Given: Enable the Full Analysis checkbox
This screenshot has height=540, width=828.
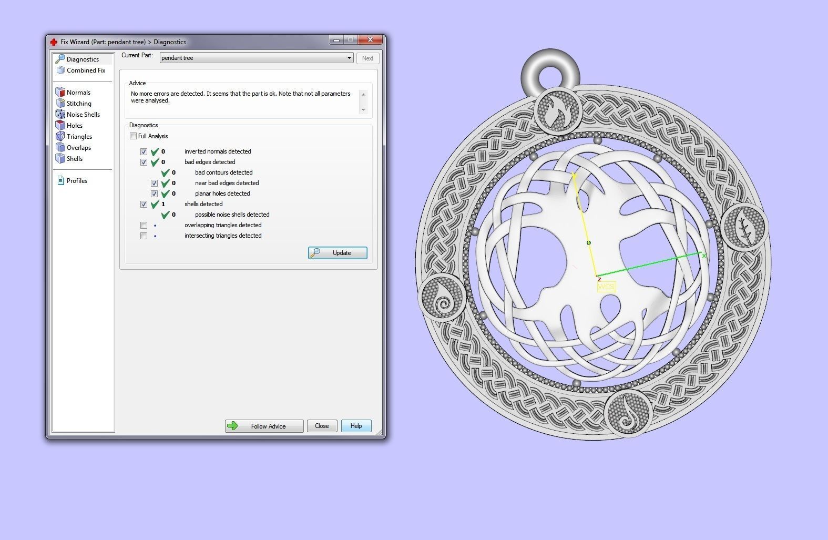Looking at the screenshot, I should (133, 136).
